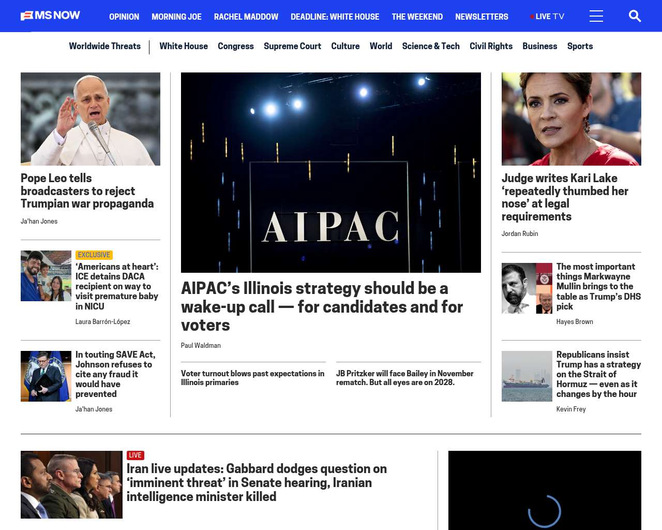Open the Supreme Court topic
The image size is (662, 530).
point(293,46)
